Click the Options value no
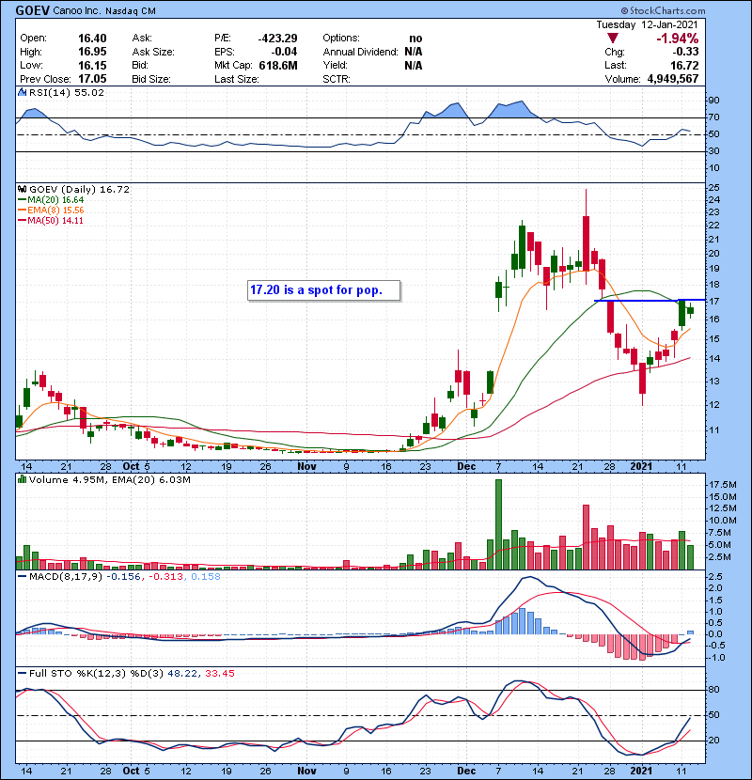This screenshot has width=752, height=780. pos(415,39)
